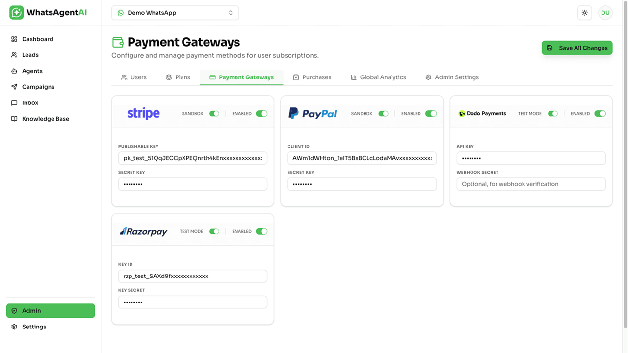Click the Dodo Payments API Key field
Image resolution: width=628 pixels, height=353 pixels.
point(531,158)
